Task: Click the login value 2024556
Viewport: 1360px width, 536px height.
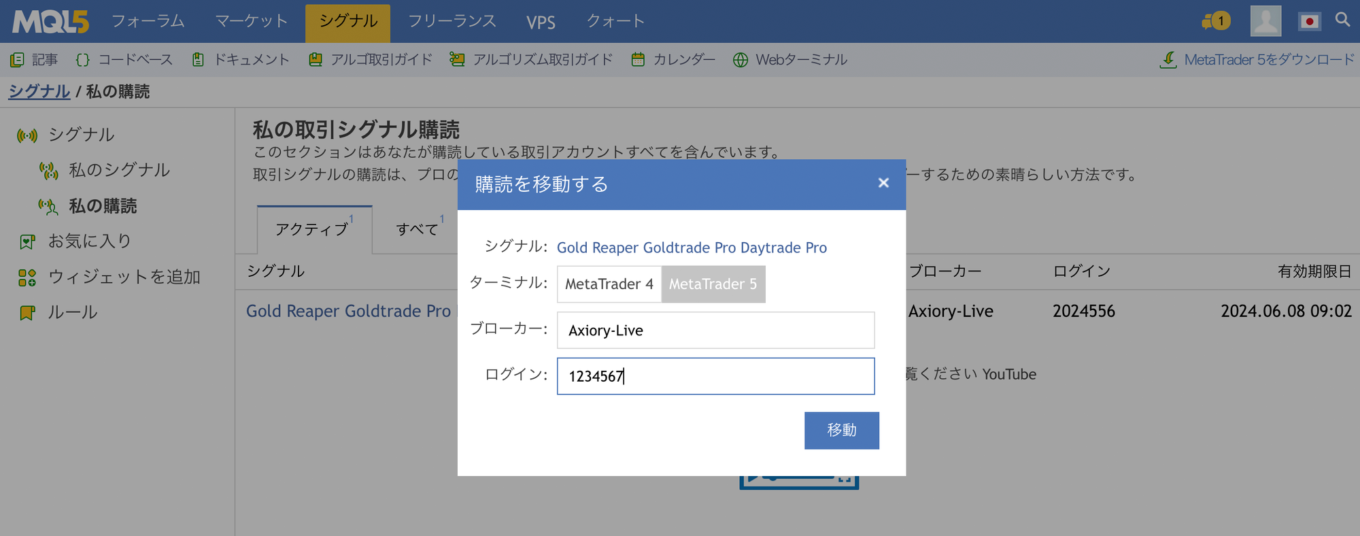Action: pos(1084,312)
